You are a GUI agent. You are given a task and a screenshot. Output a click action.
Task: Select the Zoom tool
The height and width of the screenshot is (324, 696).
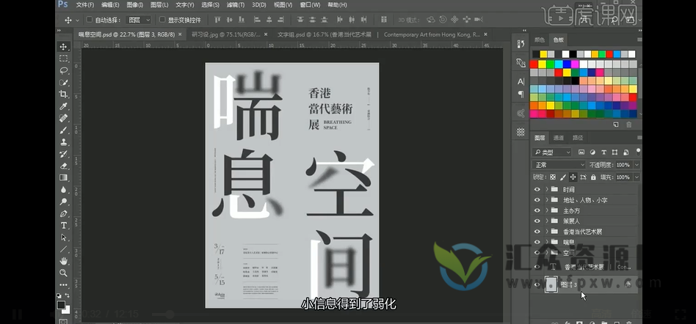(x=63, y=273)
